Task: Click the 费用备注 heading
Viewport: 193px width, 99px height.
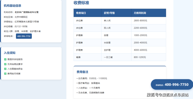Action: [x=82, y=72]
